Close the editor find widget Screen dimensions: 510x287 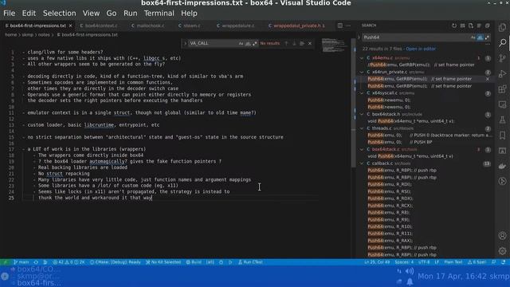[310, 43]
